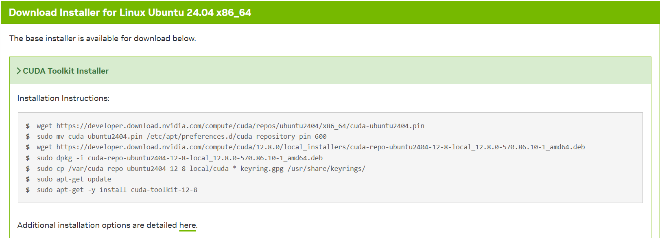Open the "here" additional installation options link
This screenshot has height=238, width=662.
pyautogui.click(x=187, y=225)
